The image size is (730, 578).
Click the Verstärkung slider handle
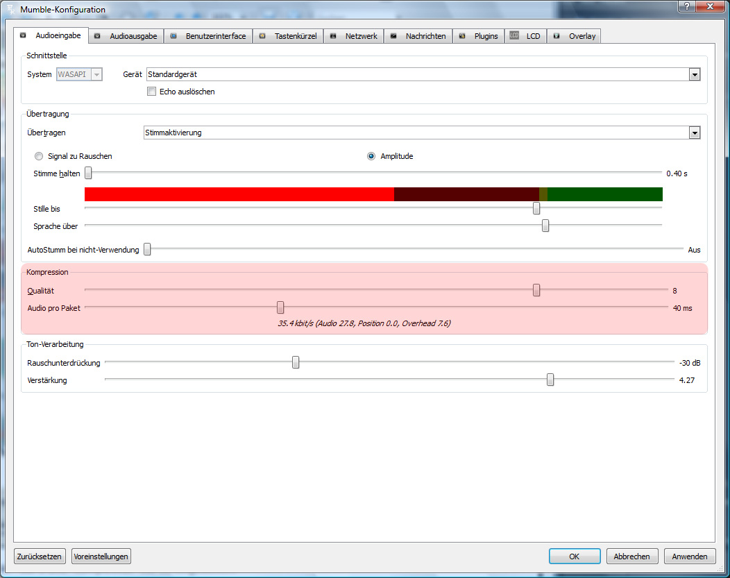point(550,380)
